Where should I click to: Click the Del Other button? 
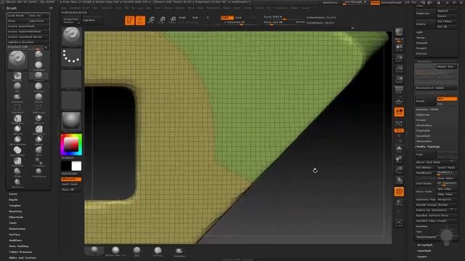(x=447, y=21)
